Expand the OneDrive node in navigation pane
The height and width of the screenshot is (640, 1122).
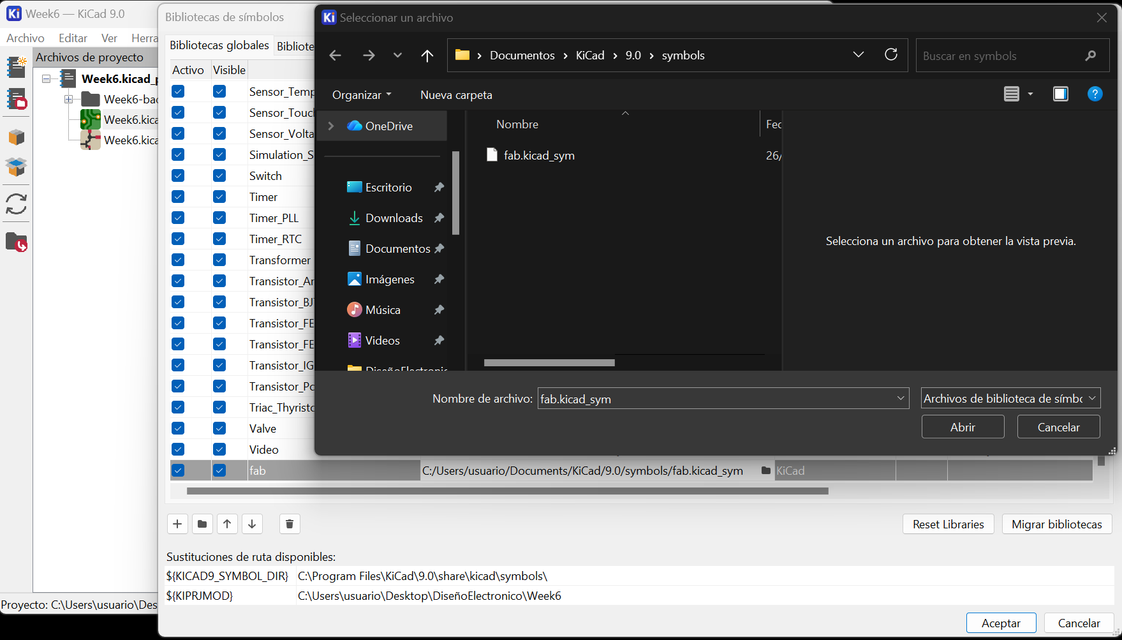click(331, 126)
